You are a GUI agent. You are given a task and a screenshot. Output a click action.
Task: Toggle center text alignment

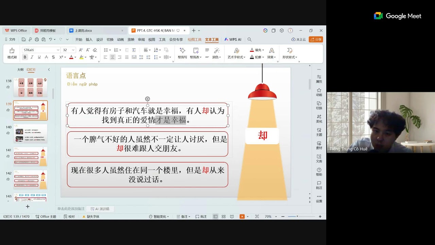(112, 57)
